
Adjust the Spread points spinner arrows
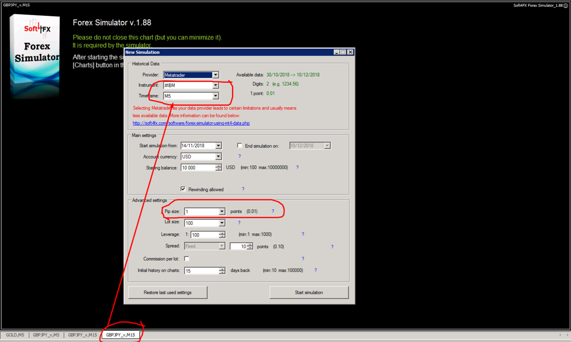(x=250, y=246)
